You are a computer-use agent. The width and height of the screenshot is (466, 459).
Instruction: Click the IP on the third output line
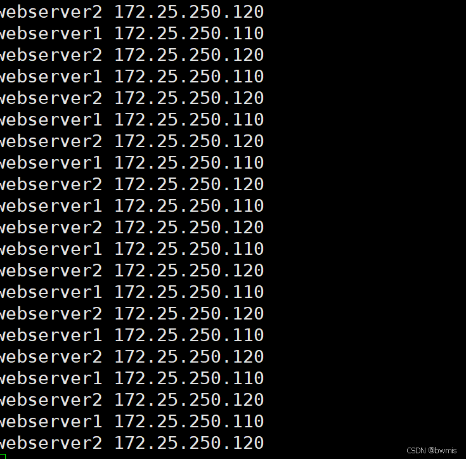189,55
